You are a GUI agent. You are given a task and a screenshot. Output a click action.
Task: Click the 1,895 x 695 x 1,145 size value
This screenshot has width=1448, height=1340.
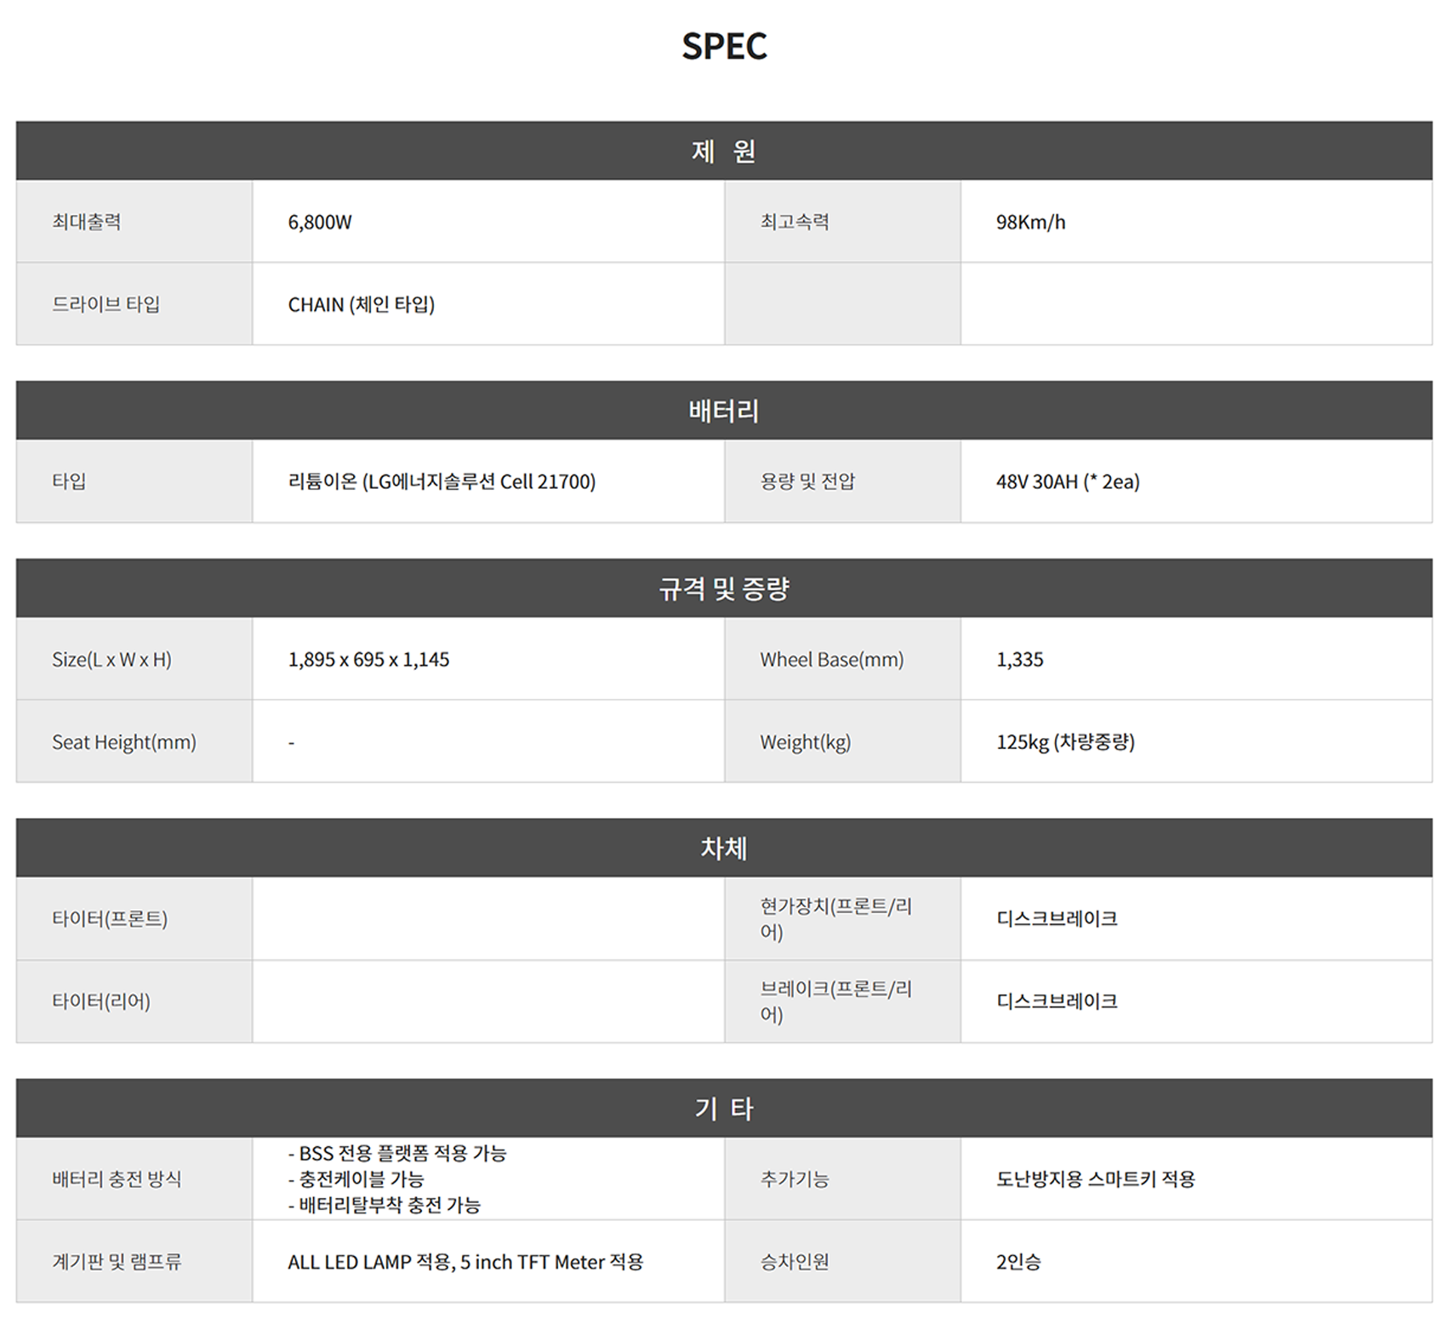[368, 659]
